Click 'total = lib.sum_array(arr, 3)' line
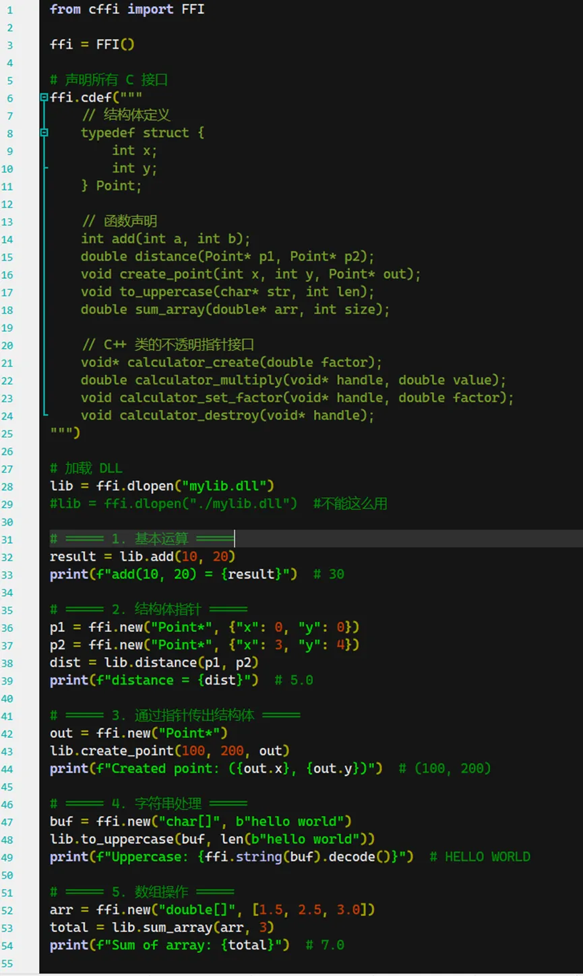 point(162,927)
